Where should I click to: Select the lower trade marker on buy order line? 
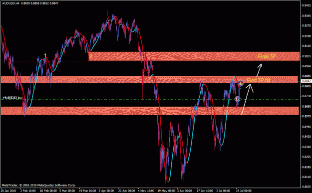(x=238, y=99)
